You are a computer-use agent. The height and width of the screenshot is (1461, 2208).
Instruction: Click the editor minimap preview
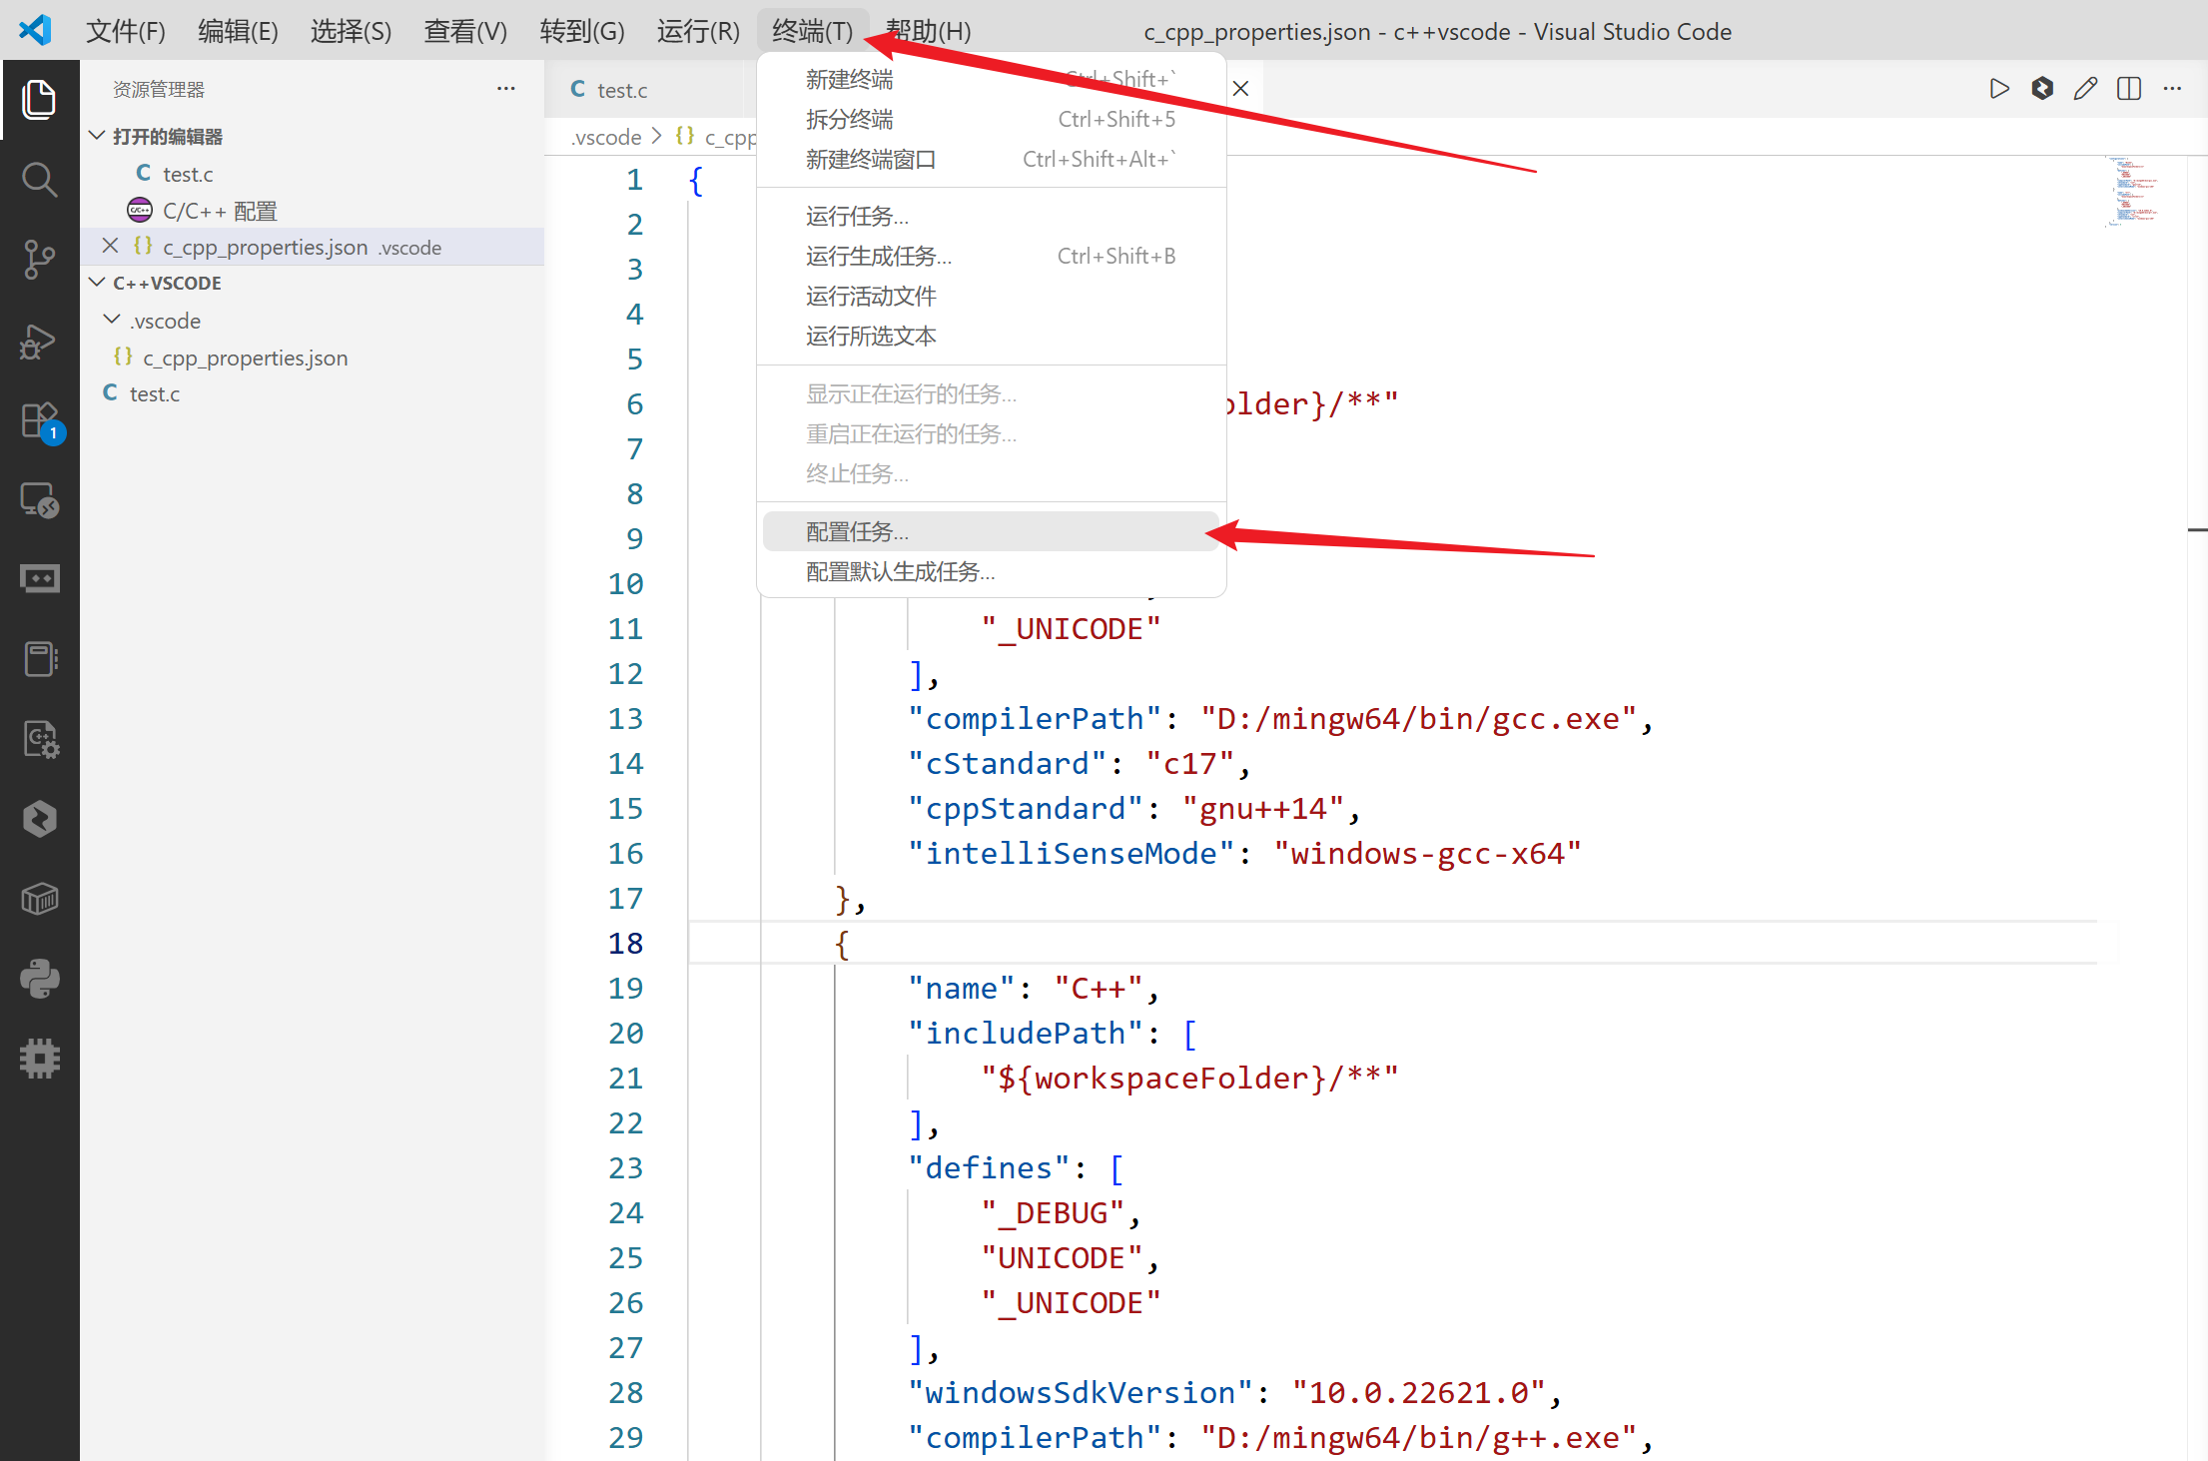pos(2130,192)
